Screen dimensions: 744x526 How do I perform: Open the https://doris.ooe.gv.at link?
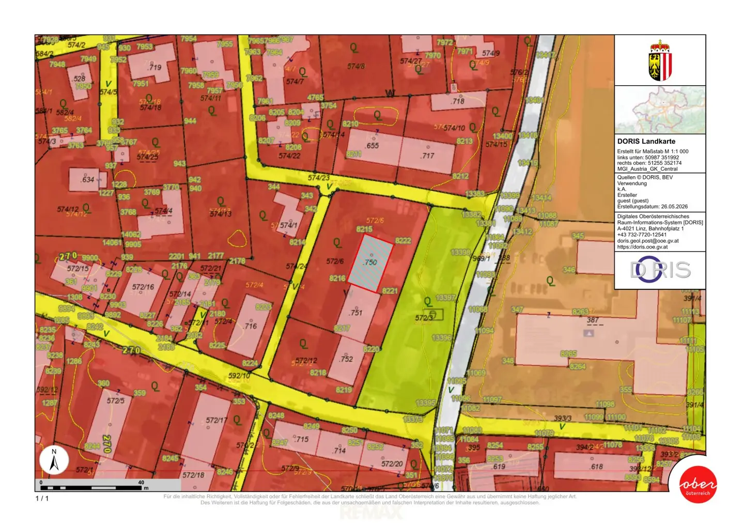[642, 247]
